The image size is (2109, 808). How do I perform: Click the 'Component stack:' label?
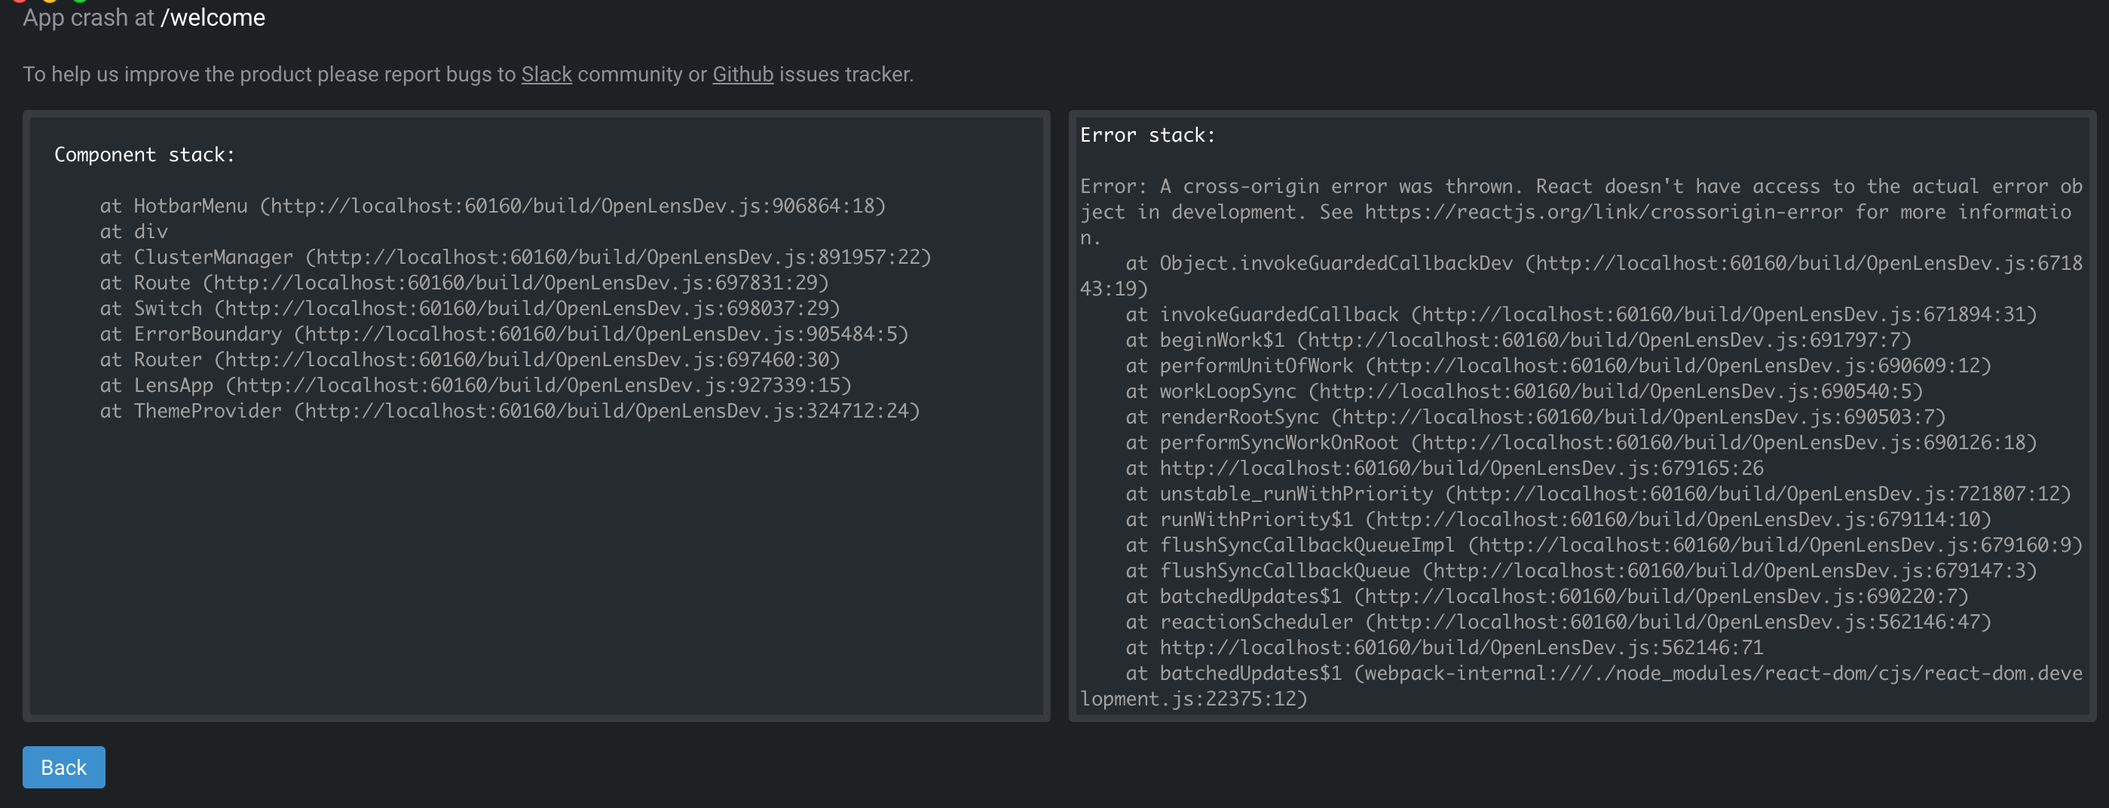tap(144, 155)
